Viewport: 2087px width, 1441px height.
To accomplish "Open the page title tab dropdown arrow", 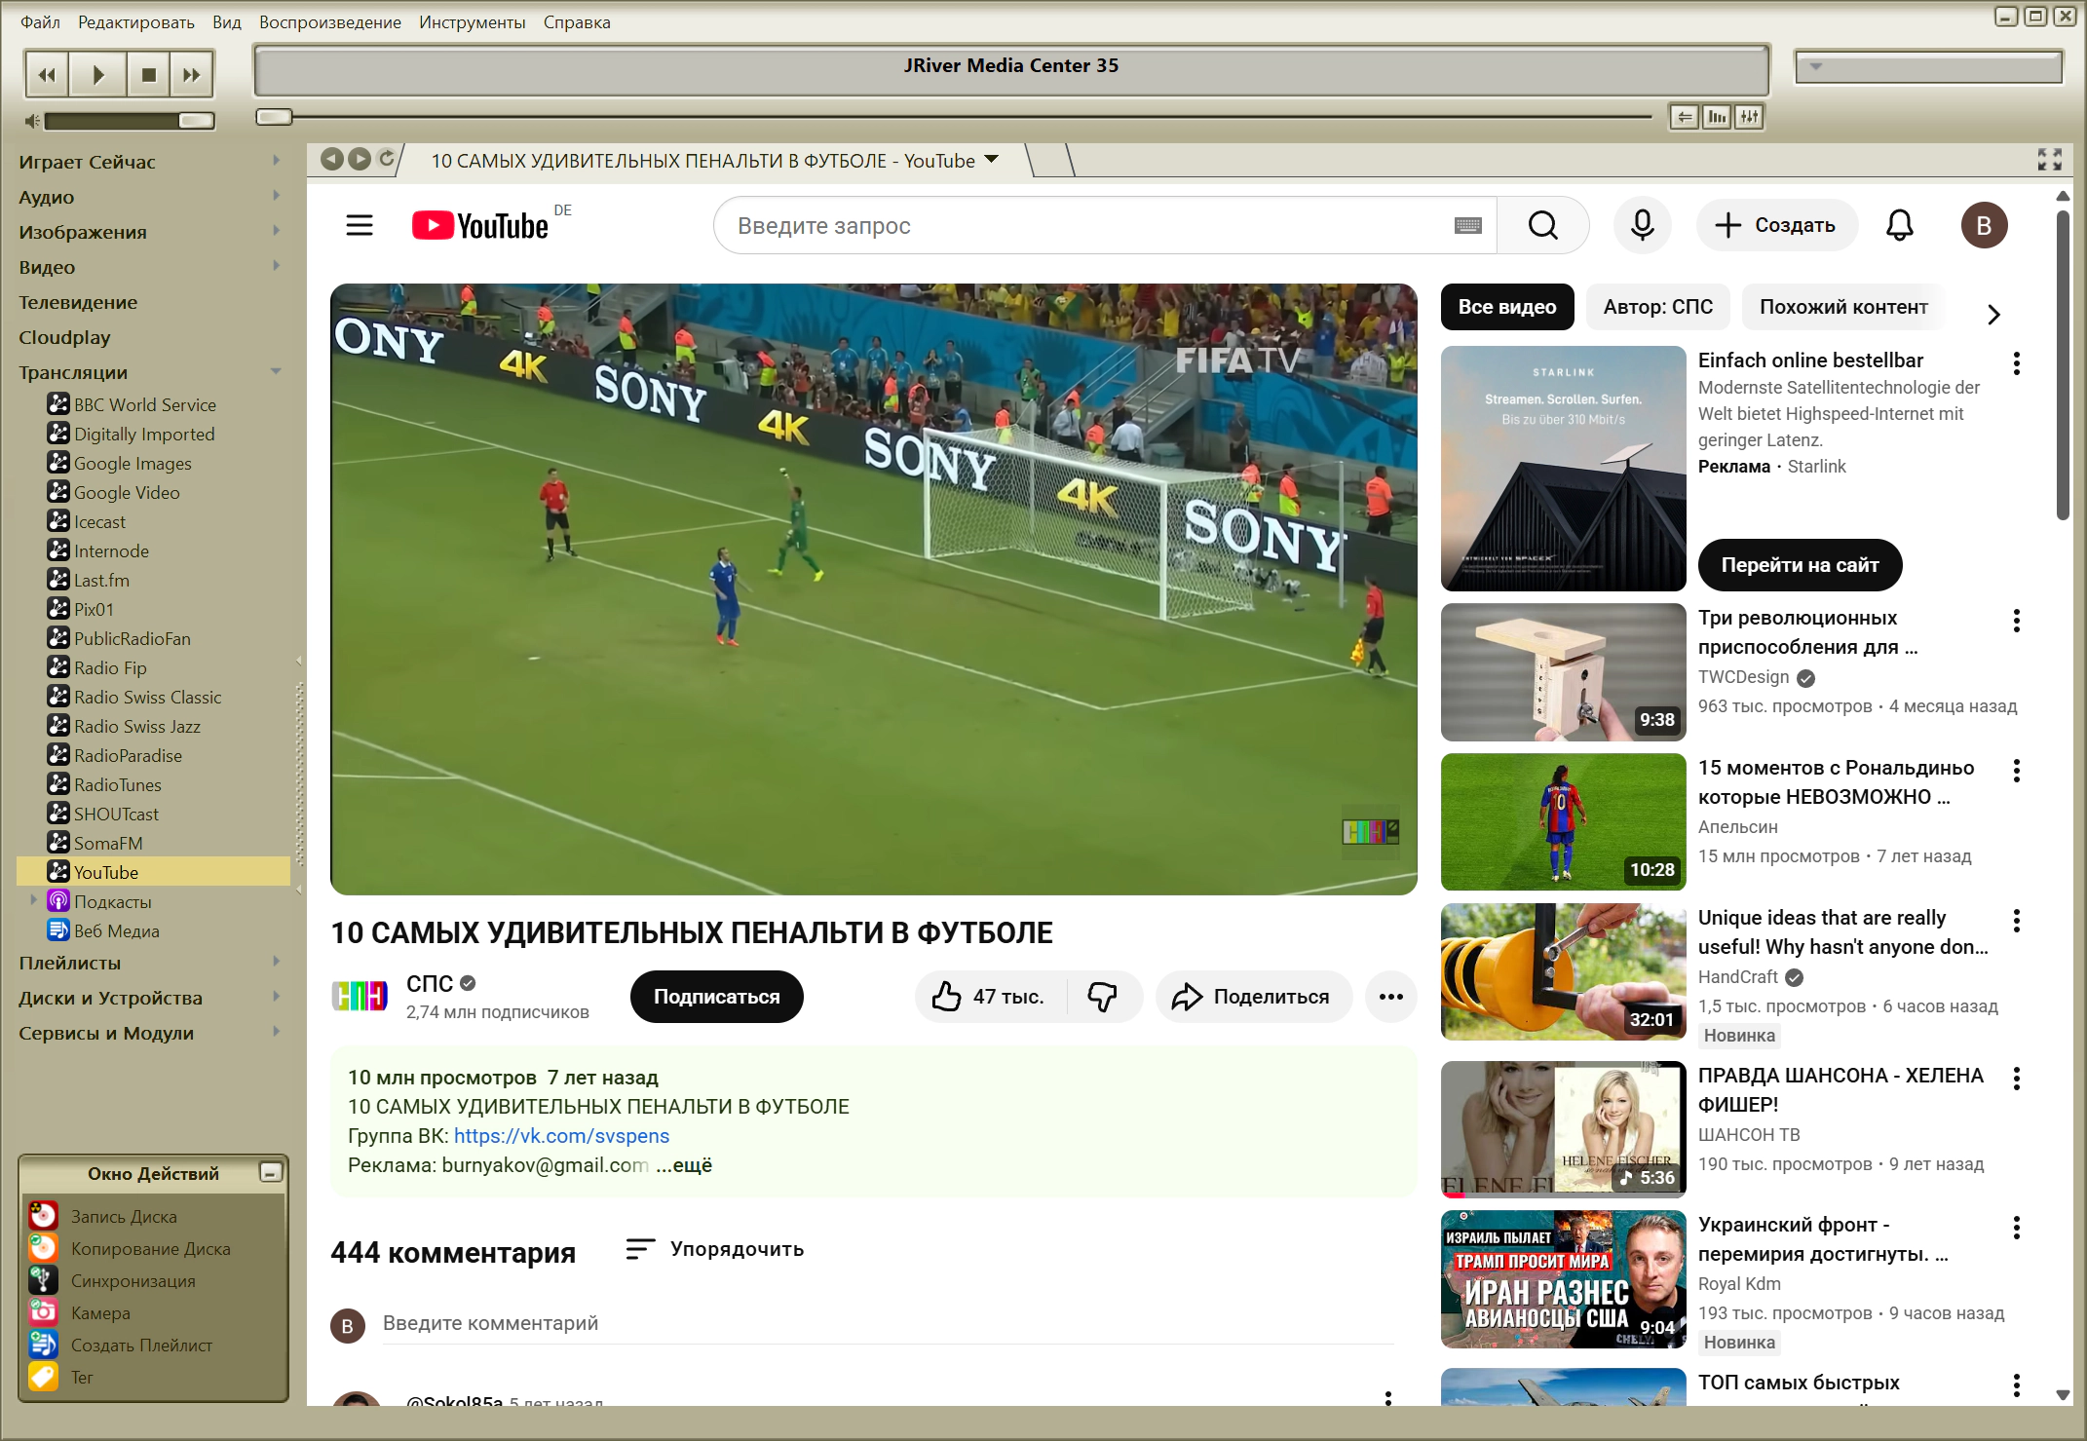I will (993, 160).
